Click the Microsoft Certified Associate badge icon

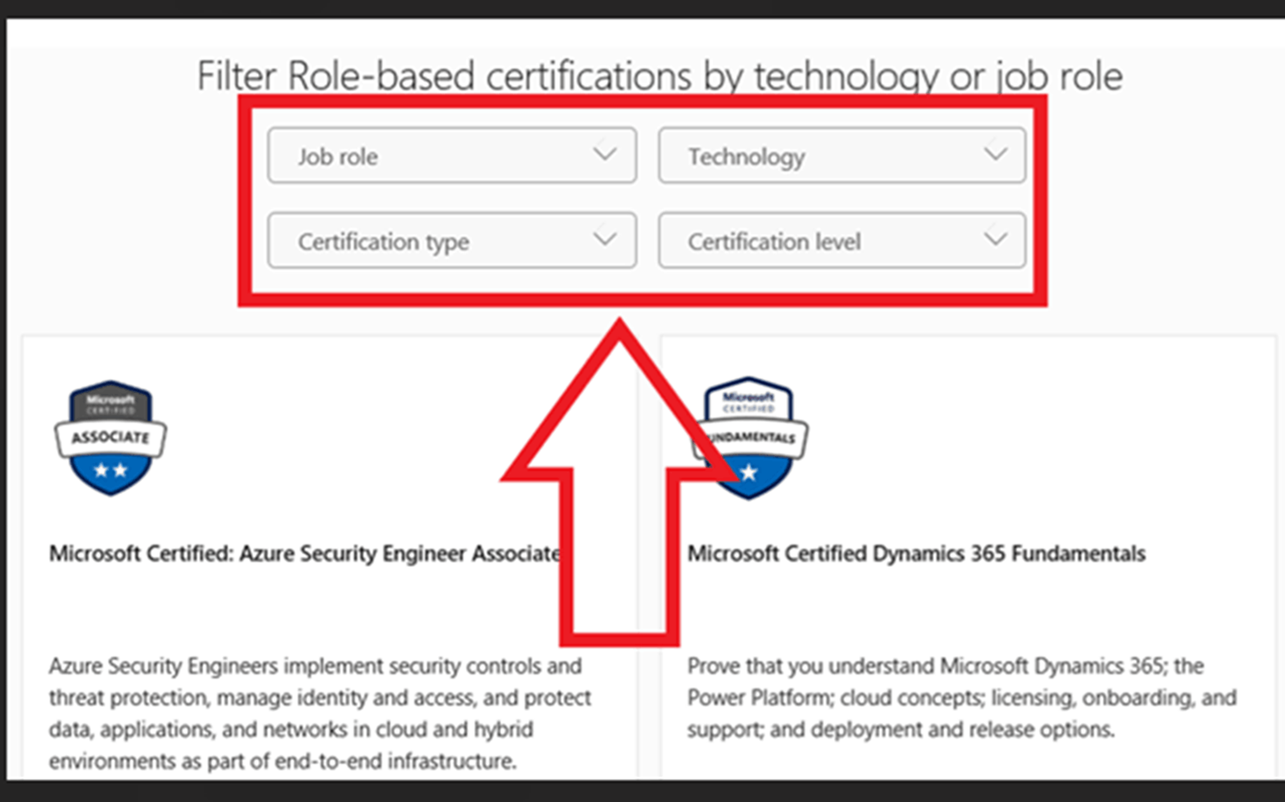(x=111, y=438)
